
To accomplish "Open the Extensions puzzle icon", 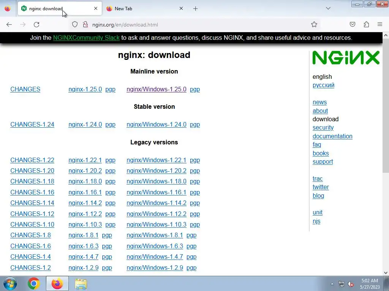I will click(367, 25).
